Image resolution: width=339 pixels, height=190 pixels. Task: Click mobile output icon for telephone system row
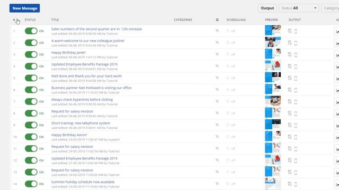point(296,126)
